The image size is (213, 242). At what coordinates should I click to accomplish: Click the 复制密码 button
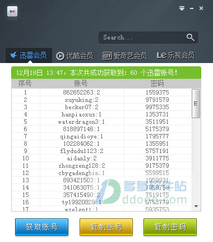(x=170, y=227)
